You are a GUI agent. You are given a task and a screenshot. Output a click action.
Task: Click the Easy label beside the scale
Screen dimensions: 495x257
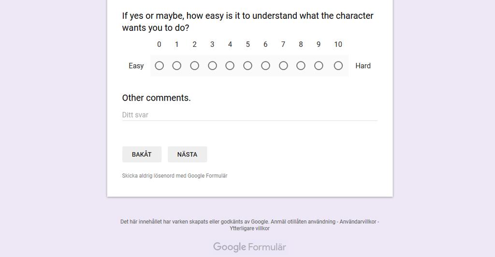click(136, 66)
